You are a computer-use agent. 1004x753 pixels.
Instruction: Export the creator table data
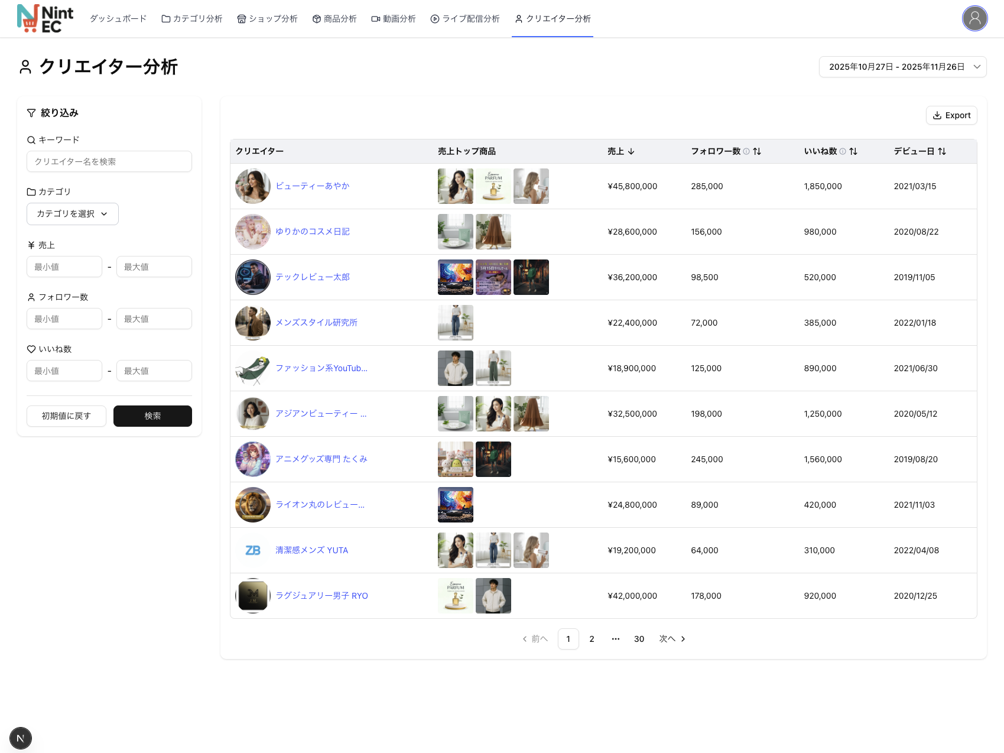(x=951, y=115)
